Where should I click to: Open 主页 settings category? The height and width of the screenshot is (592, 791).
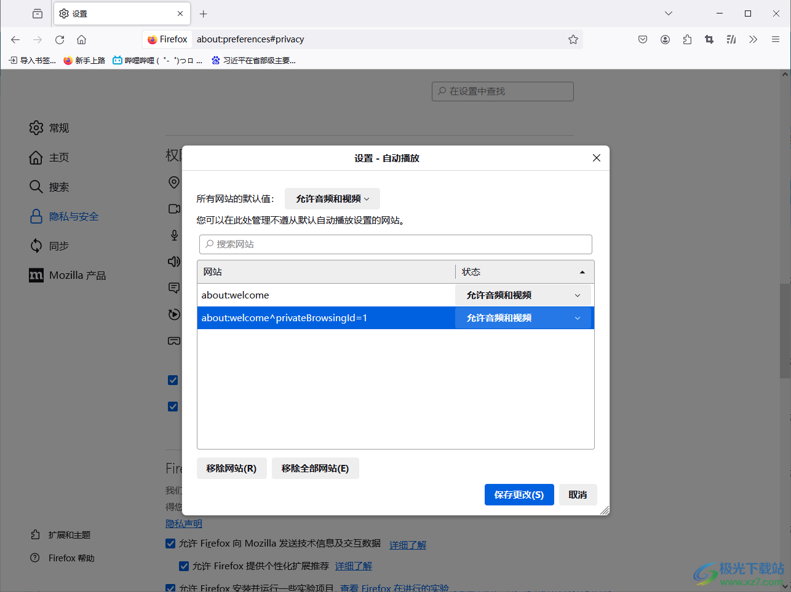coord(49,157)
